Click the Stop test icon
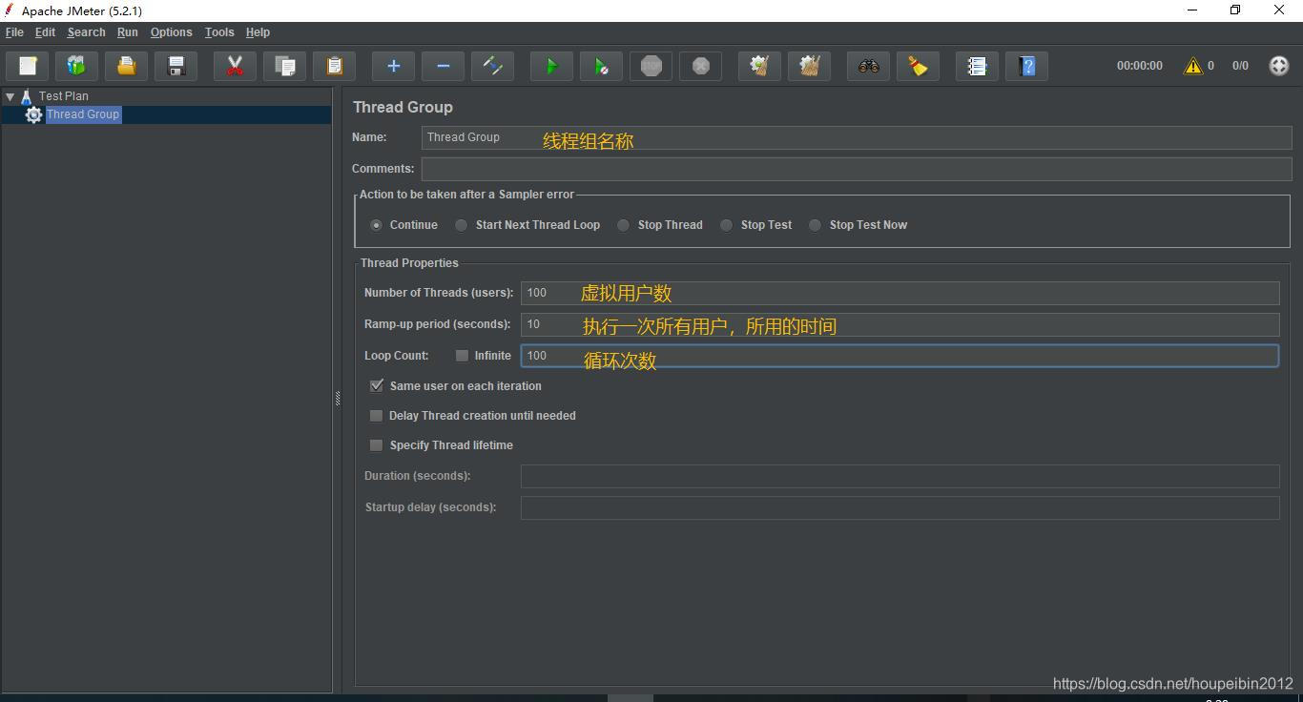This screenshot has height=702, width=1303. 651,66
